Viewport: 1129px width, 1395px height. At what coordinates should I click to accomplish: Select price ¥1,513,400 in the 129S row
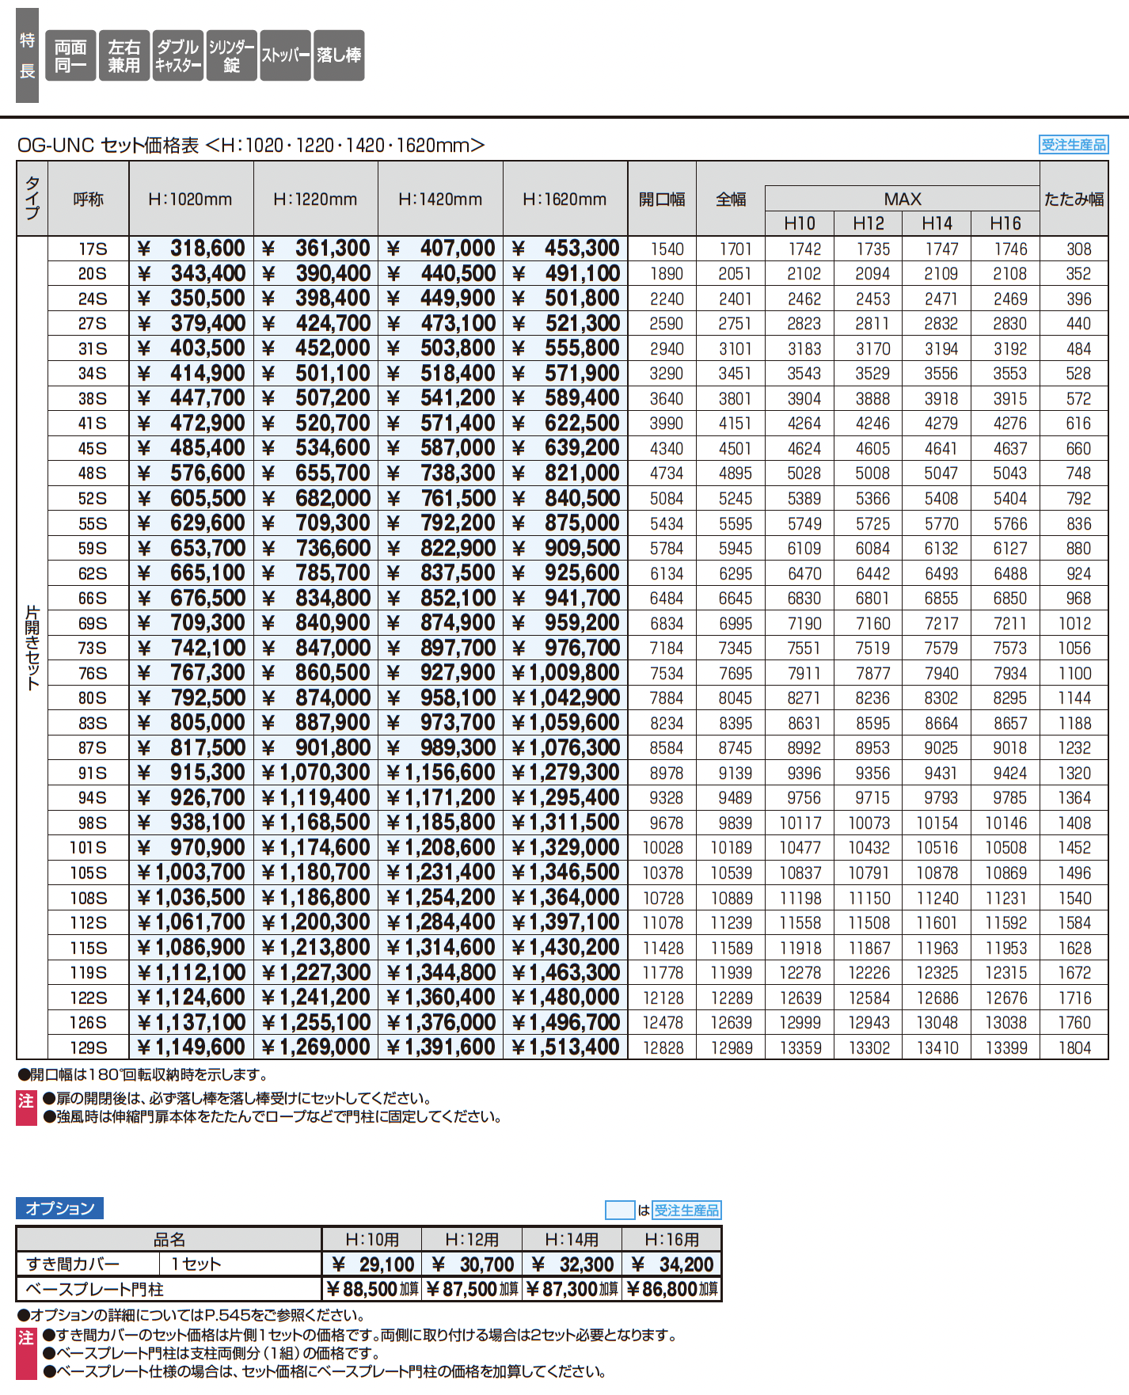[x=565, y=1047]
